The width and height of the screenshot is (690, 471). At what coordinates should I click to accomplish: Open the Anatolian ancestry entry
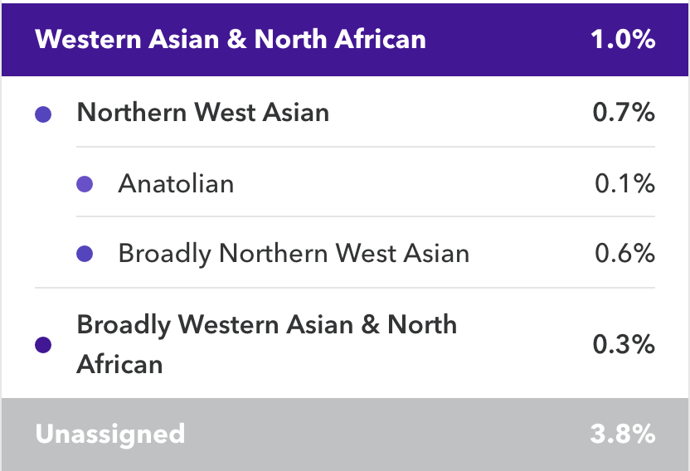click(176, 183)
